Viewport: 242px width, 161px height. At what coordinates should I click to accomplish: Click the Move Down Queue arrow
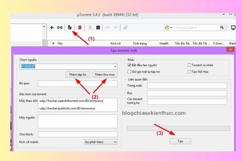coord(116,27)
